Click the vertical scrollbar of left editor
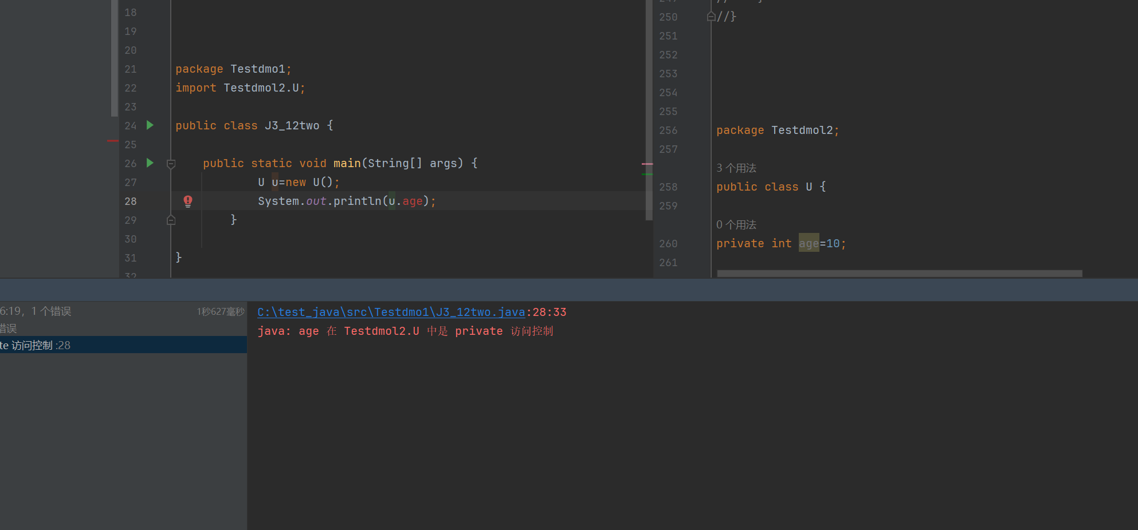The width and height of the screenshot is (1138, 530). click(x=649, y=110)
